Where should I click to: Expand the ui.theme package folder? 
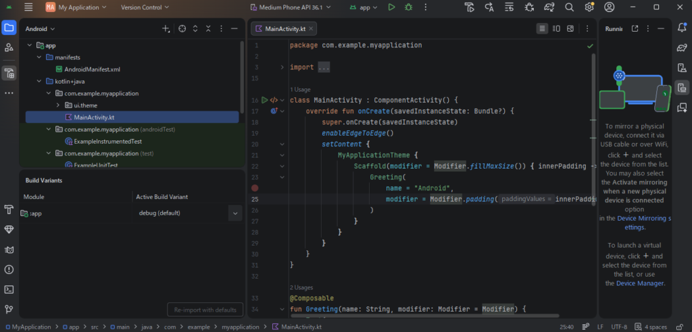[x=57, y=105]
